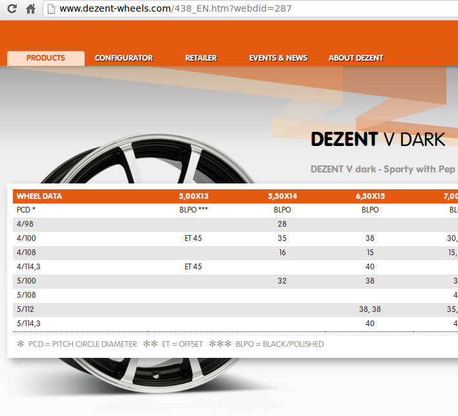This screenshot has width=458, height=416.
Task: Select the 5/108 row label
Action: 26,295
